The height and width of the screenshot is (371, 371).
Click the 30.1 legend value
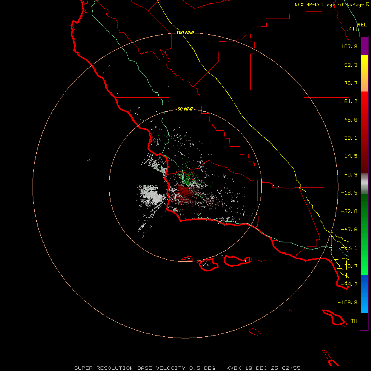coord(351,138)
